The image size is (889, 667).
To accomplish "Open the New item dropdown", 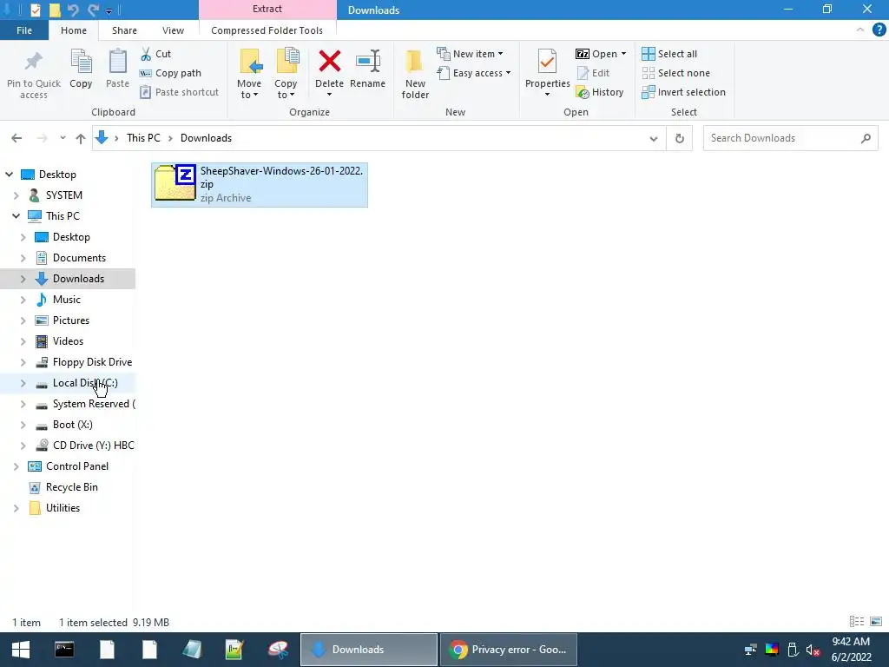I will click(470, 54).
